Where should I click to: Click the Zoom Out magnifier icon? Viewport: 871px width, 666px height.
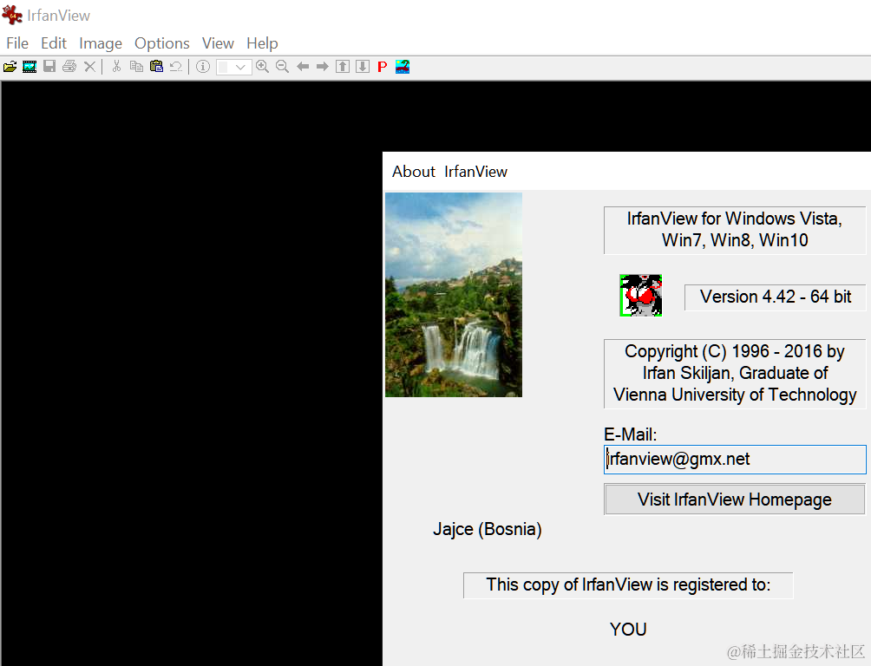(282, 67)
